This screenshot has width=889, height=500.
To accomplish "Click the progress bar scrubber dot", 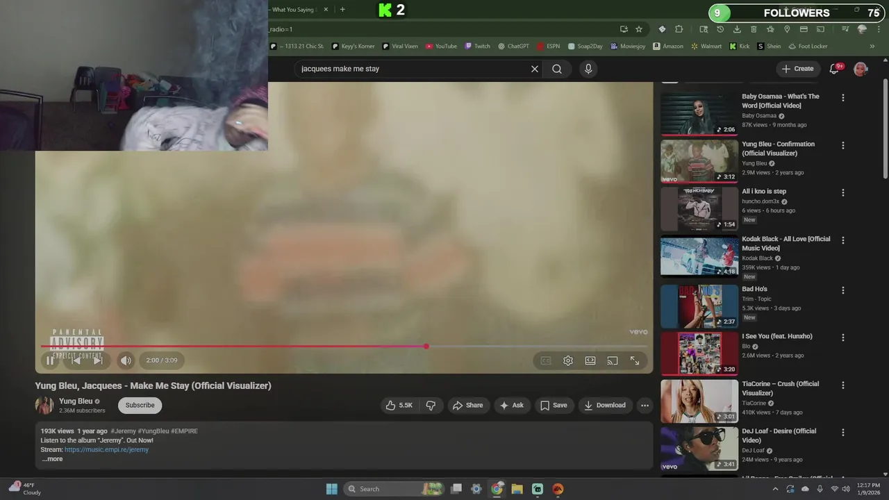I will (x=426, y=346).
